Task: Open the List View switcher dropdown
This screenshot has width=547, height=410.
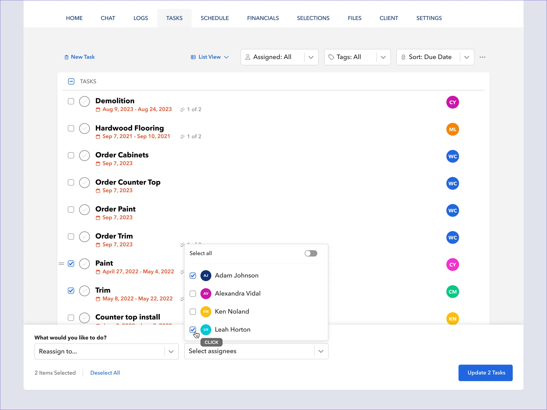Action: tap(210, 57)
